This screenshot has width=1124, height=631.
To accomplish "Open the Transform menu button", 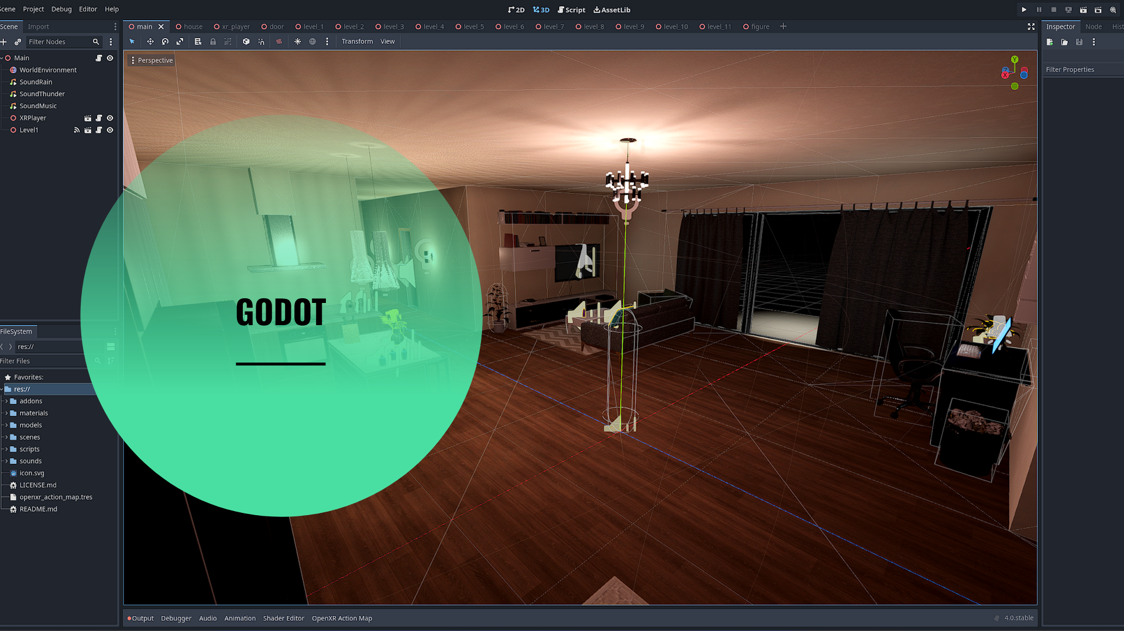I will click(357, 42).
